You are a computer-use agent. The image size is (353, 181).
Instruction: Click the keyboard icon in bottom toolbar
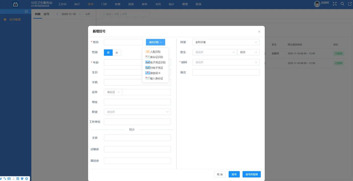(9, 178)
